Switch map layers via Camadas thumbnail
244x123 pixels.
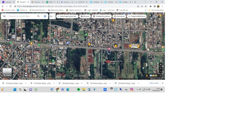click(x=7, y=72)
